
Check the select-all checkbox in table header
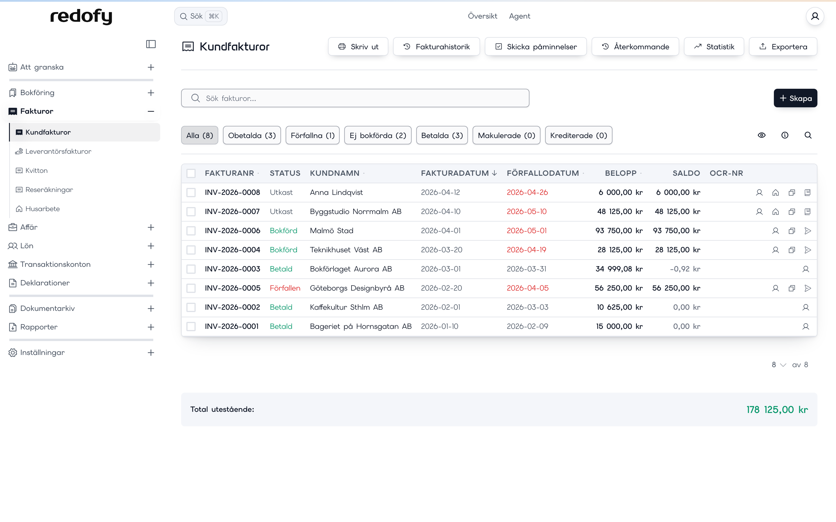pos(191,173)
